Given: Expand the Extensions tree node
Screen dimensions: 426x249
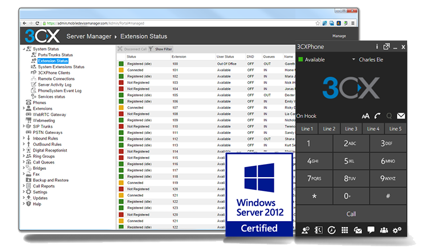Looking at the screenshot, I should point(23,108).
